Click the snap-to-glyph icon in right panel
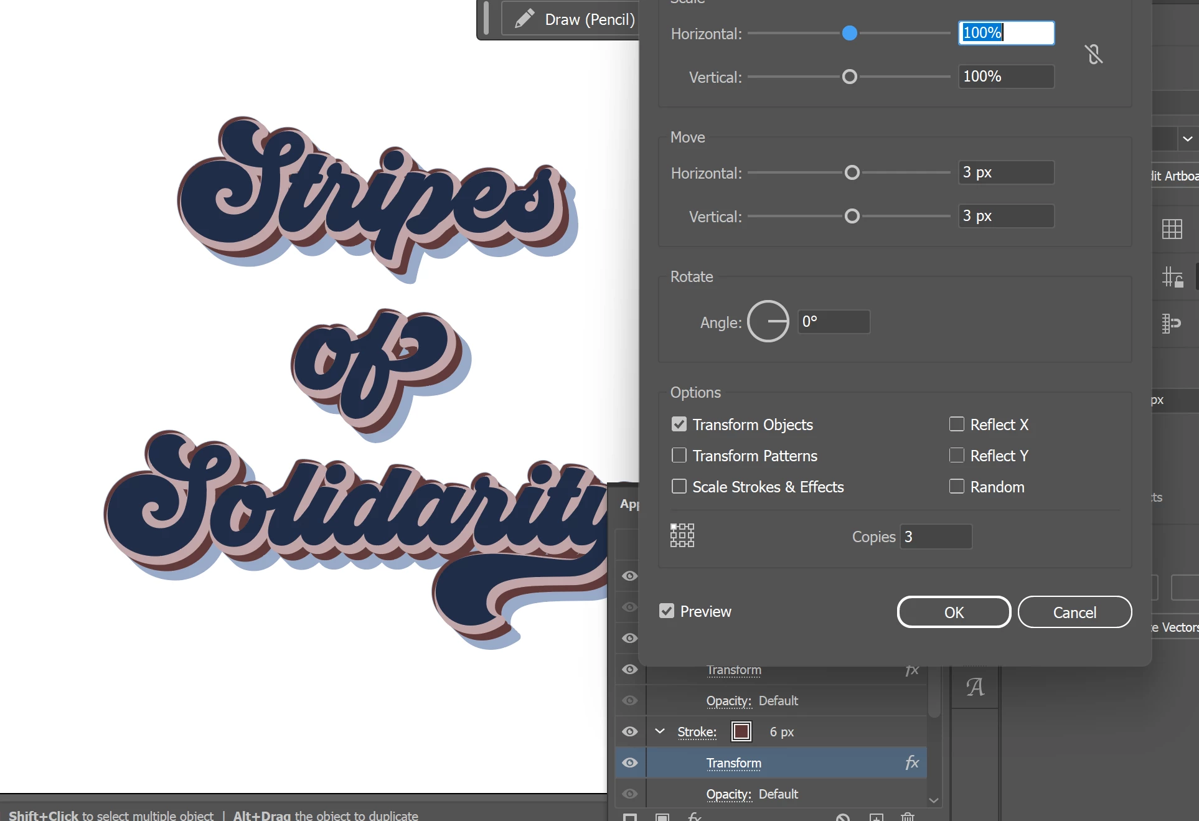1199x821 pixels. click(x=1170, y=323)
